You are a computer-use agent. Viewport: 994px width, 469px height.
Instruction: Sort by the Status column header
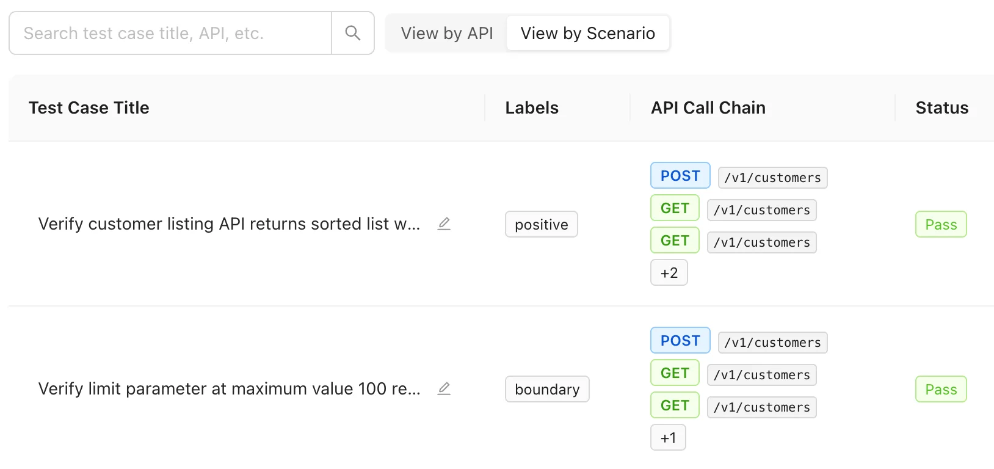coord(941,107)
